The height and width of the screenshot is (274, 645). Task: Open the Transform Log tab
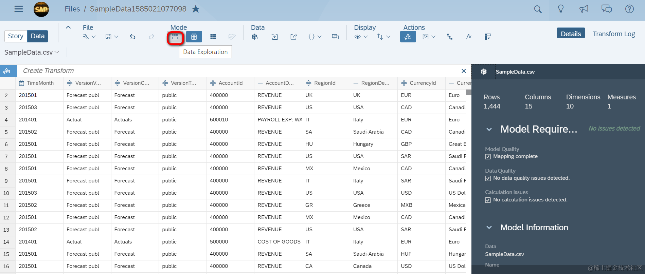614,34
